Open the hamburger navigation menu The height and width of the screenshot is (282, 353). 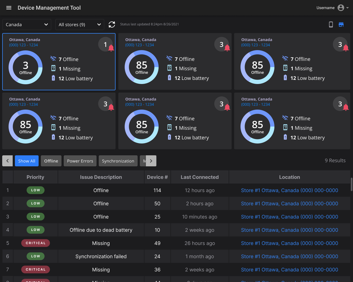(9, 8)
